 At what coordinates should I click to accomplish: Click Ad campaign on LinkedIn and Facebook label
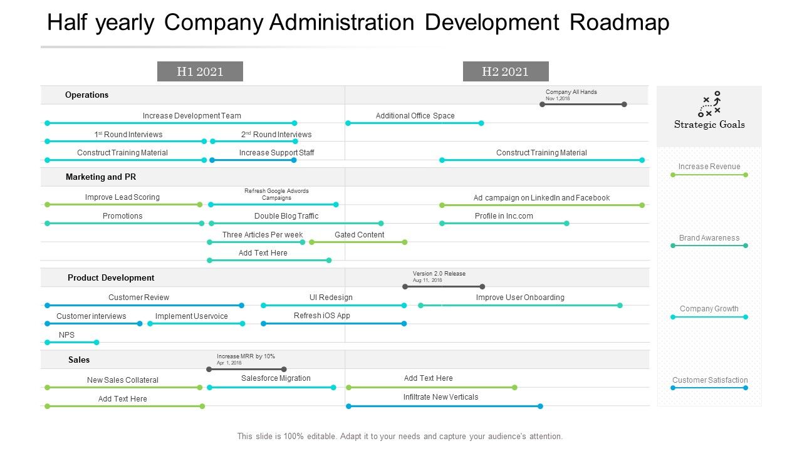coord(542,198)
